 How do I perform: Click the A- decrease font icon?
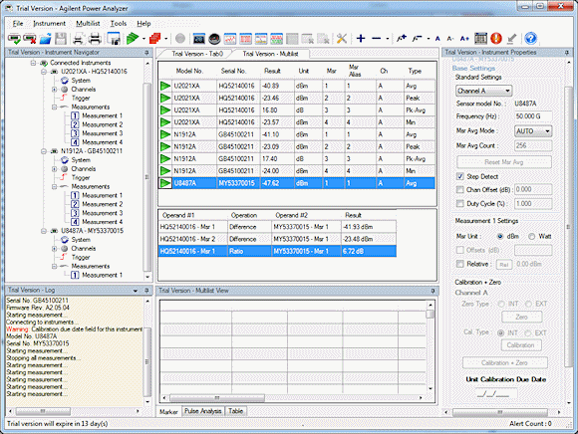click(450, 38)
